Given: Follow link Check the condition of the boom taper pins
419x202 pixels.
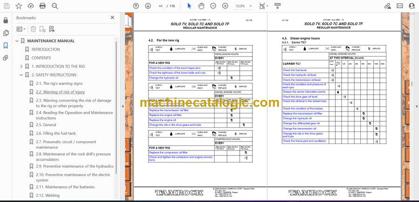Looking at the screenshot, I should click(x=175, y=68).
